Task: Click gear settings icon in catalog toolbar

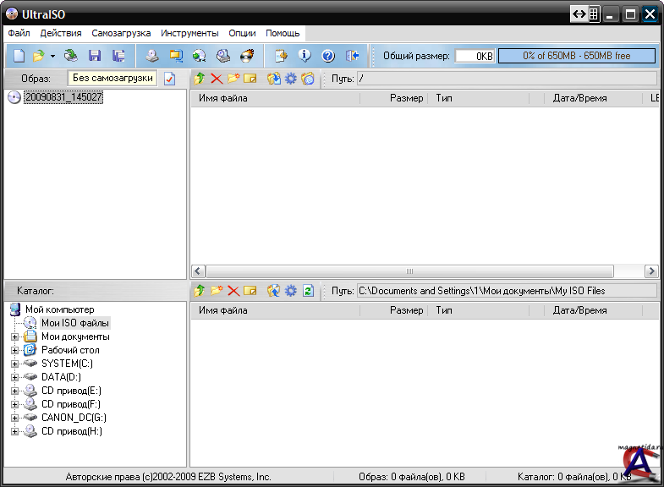Action: (291, 291)
